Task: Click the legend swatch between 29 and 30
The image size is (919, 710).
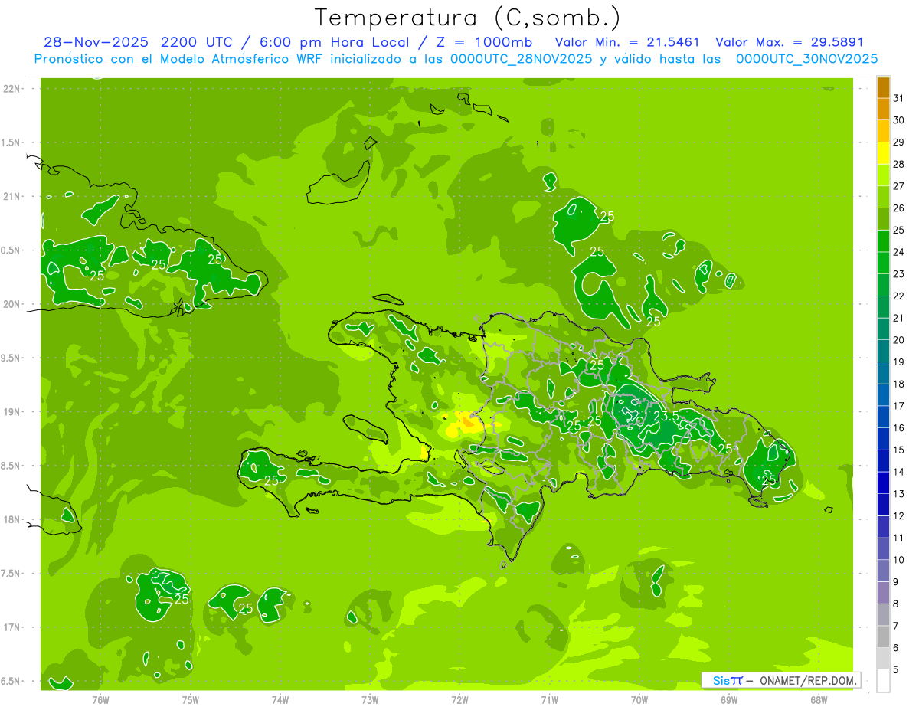Action: [x=883, y=131]
